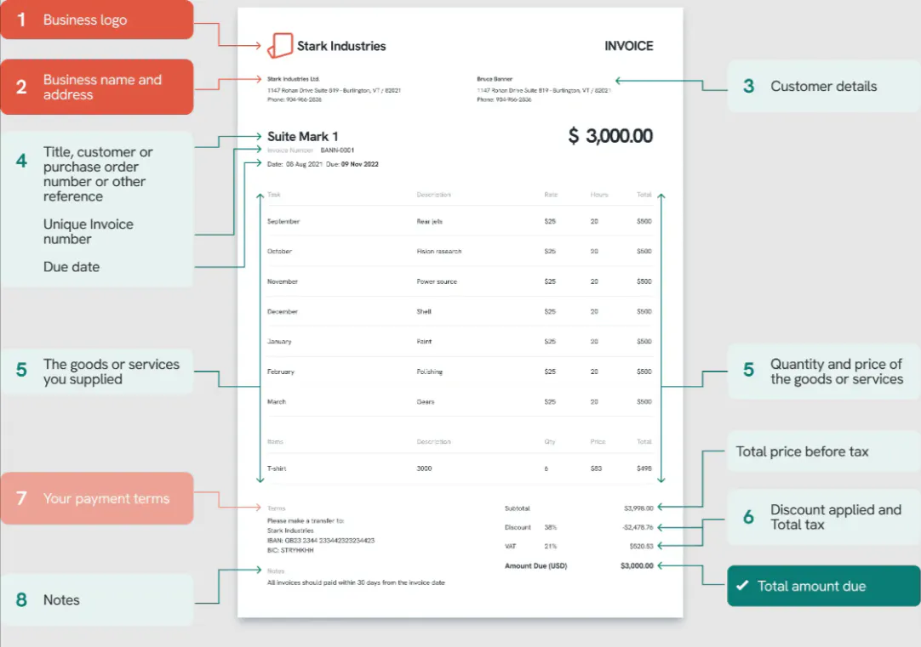Click the checkmark icon in Total amount due
921x647 pixels.
(742, 586)
